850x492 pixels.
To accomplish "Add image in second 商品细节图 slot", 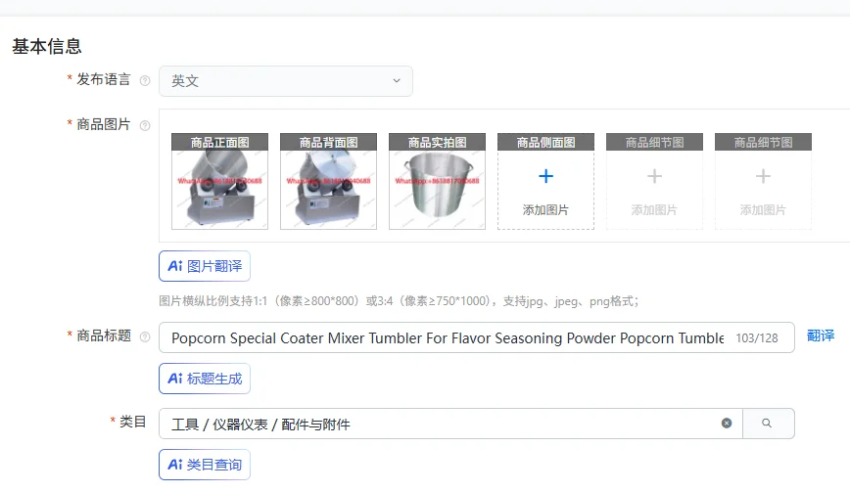I will pyautogui.click(x=763, y=181).
